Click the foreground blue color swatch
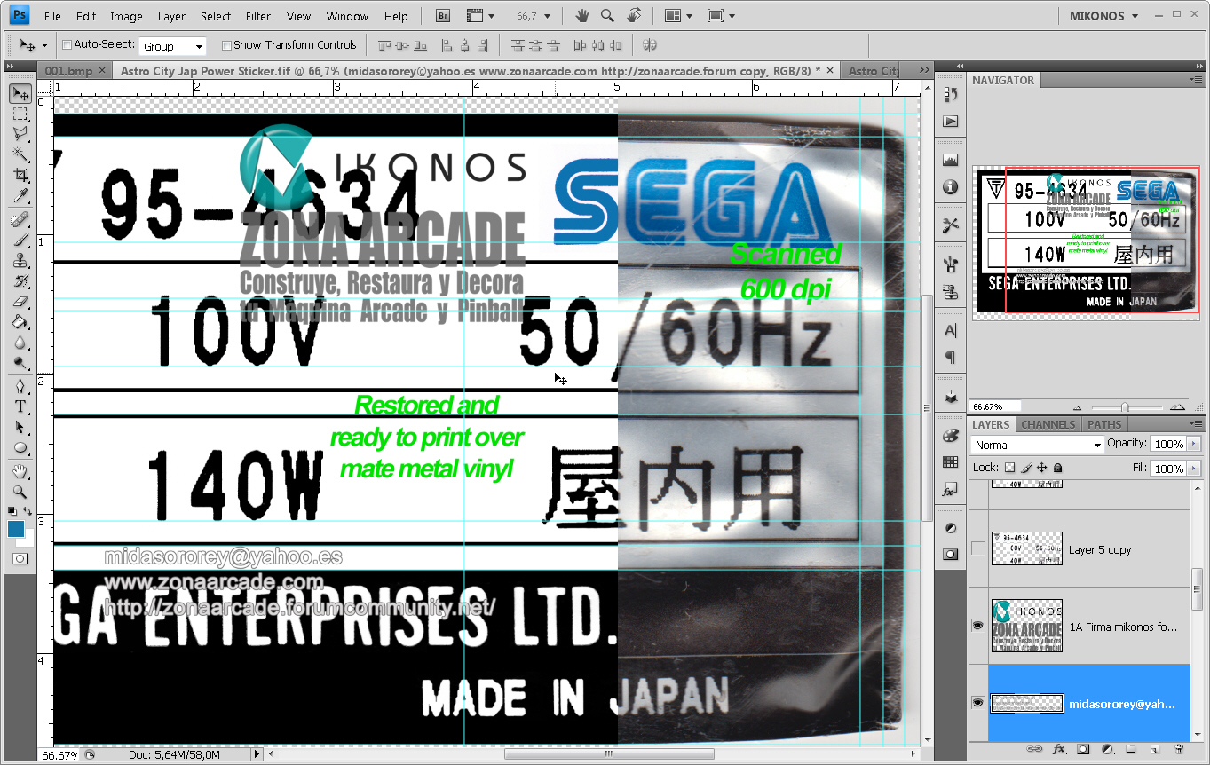The height and width of the screenshot is (765, 1210). [16, 529]
